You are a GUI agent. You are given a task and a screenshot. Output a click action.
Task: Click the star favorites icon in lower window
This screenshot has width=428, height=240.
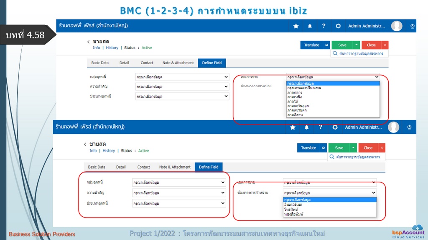tap(293, 127)
